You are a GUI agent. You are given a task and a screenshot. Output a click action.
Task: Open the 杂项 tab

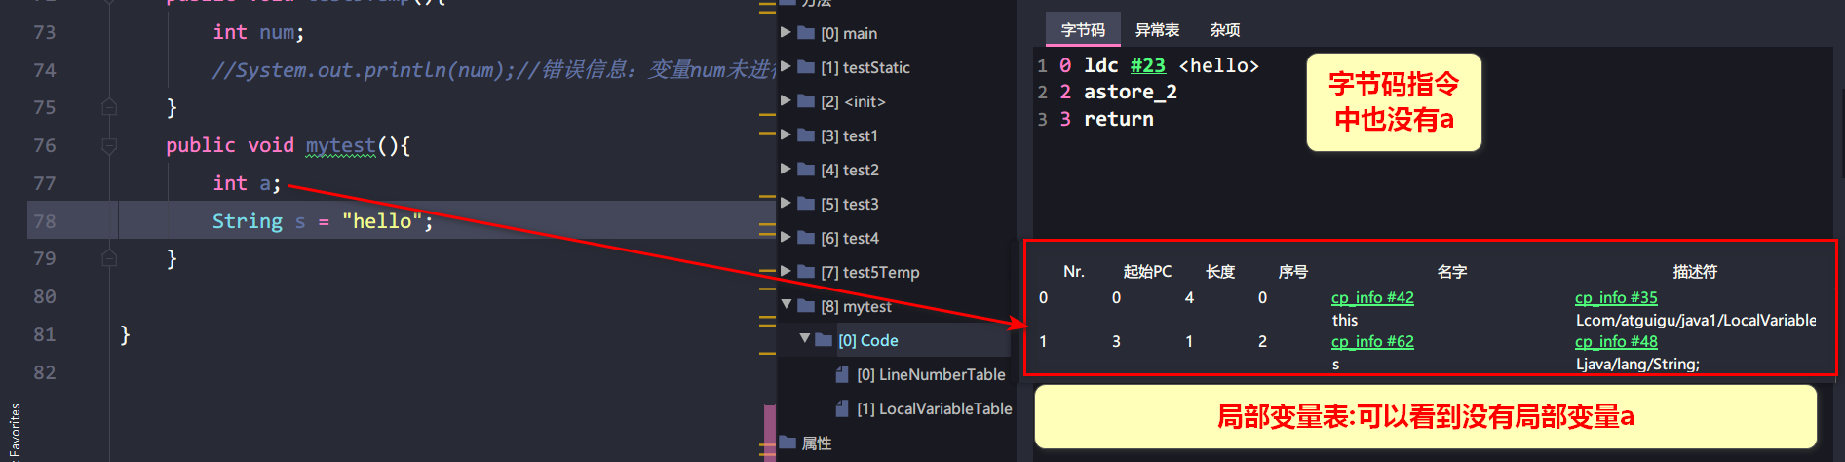(1224, 30)
